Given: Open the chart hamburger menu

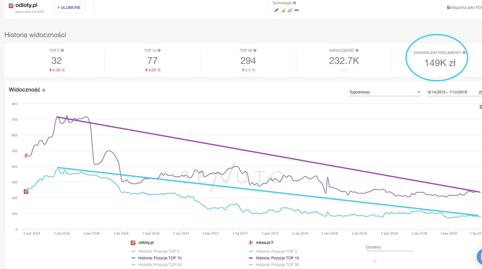Looking at the screenshot, I should pyautogui.click(x=480, y=107).
